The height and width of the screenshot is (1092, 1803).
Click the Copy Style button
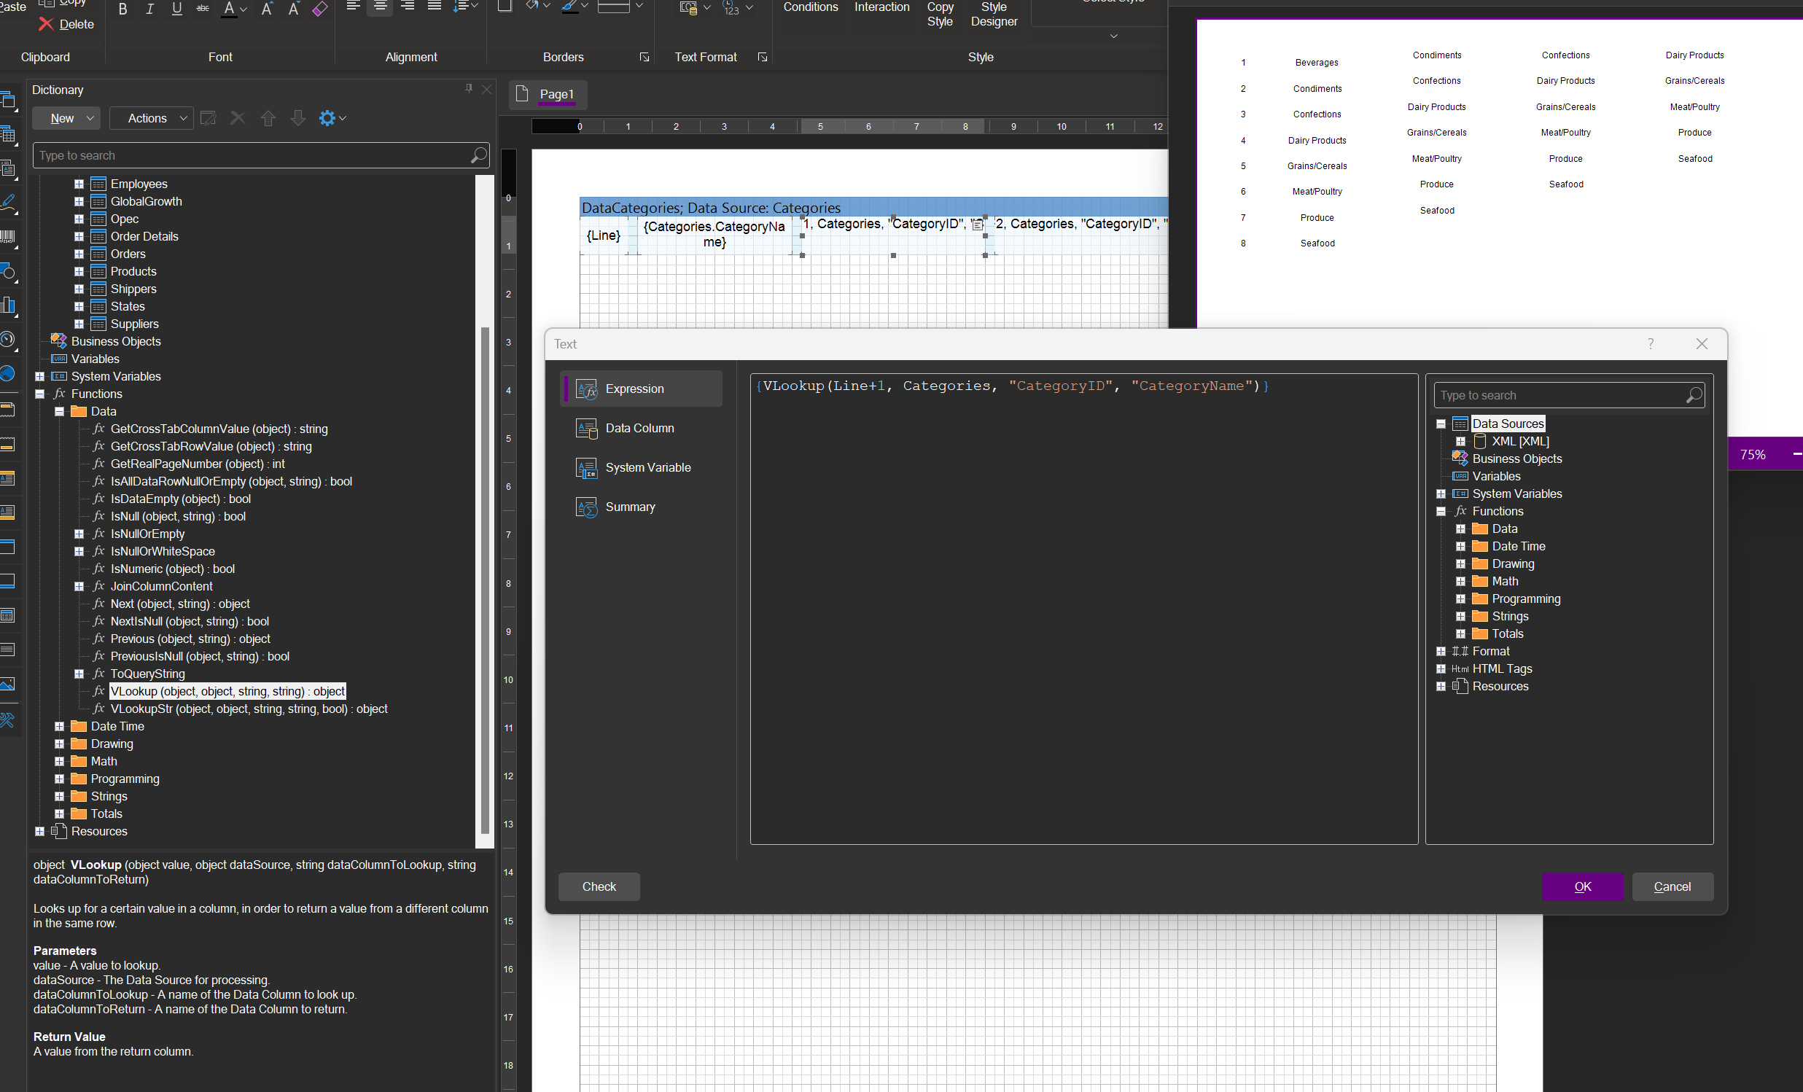(x=941, y=14)
